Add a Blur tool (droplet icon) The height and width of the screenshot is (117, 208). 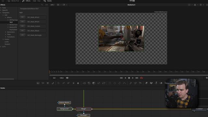[x=78, y=83]
